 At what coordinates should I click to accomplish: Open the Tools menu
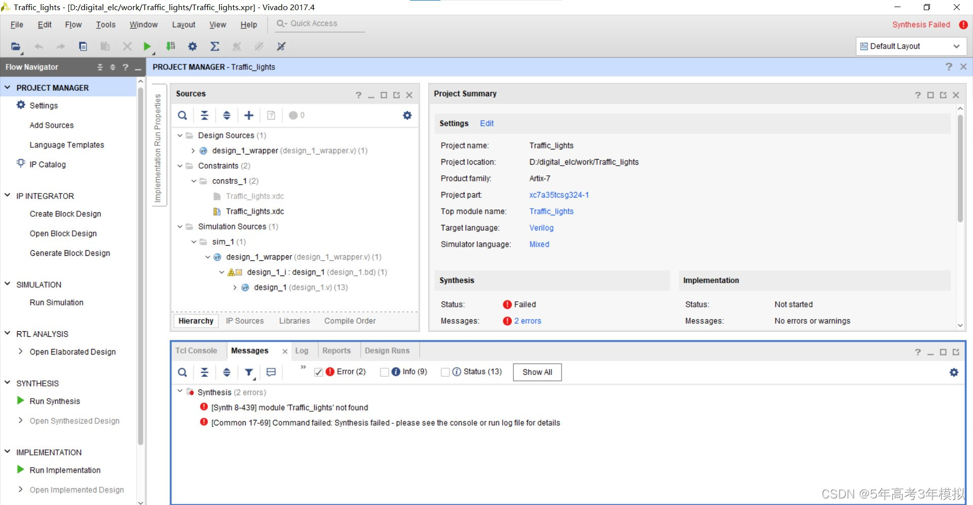click(106, 24)
